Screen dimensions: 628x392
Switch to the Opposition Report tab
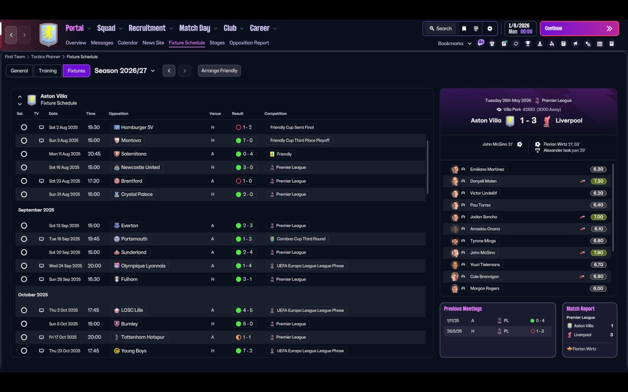[x=249, y=43]
